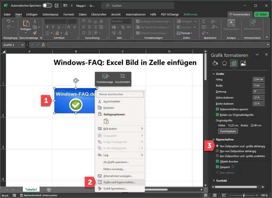Screen dimensions: 272x198
Task: Collapse the ribbon chevron
Action: coord(267,37)
